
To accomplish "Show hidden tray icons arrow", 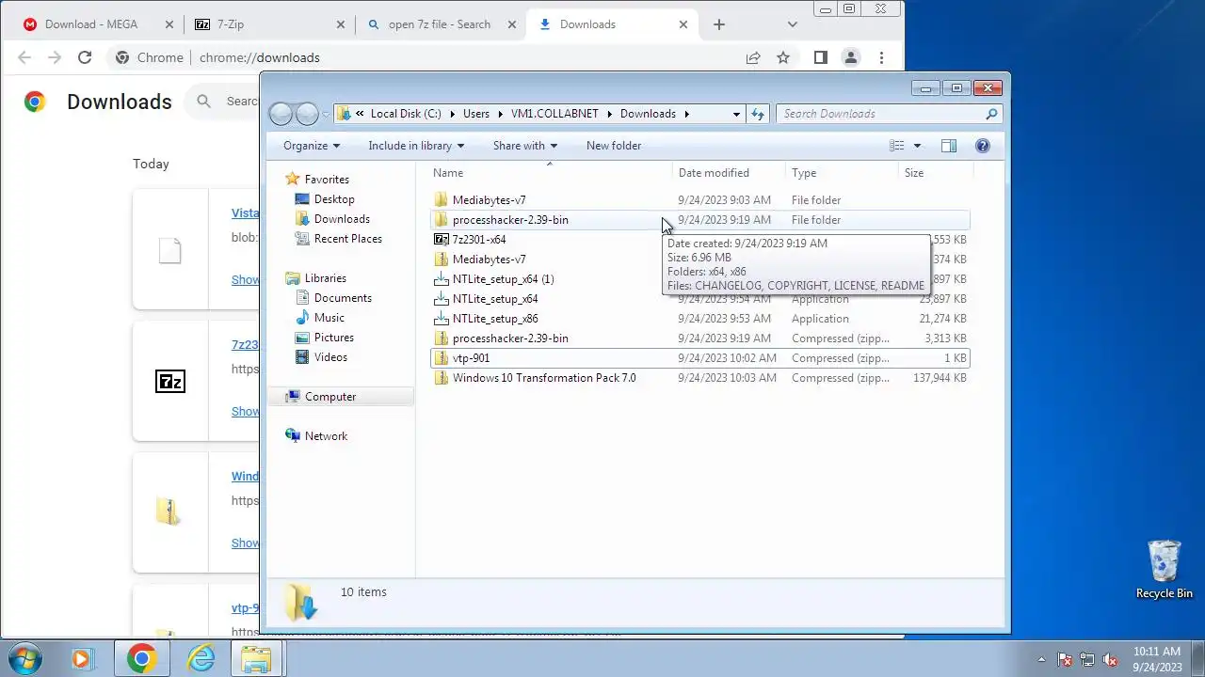I will (1041, 660).
